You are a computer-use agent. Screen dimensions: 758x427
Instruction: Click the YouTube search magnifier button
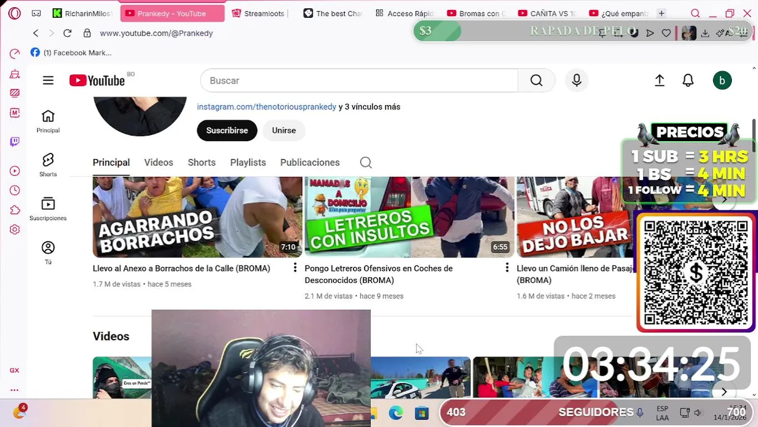(x=536, y=81)
